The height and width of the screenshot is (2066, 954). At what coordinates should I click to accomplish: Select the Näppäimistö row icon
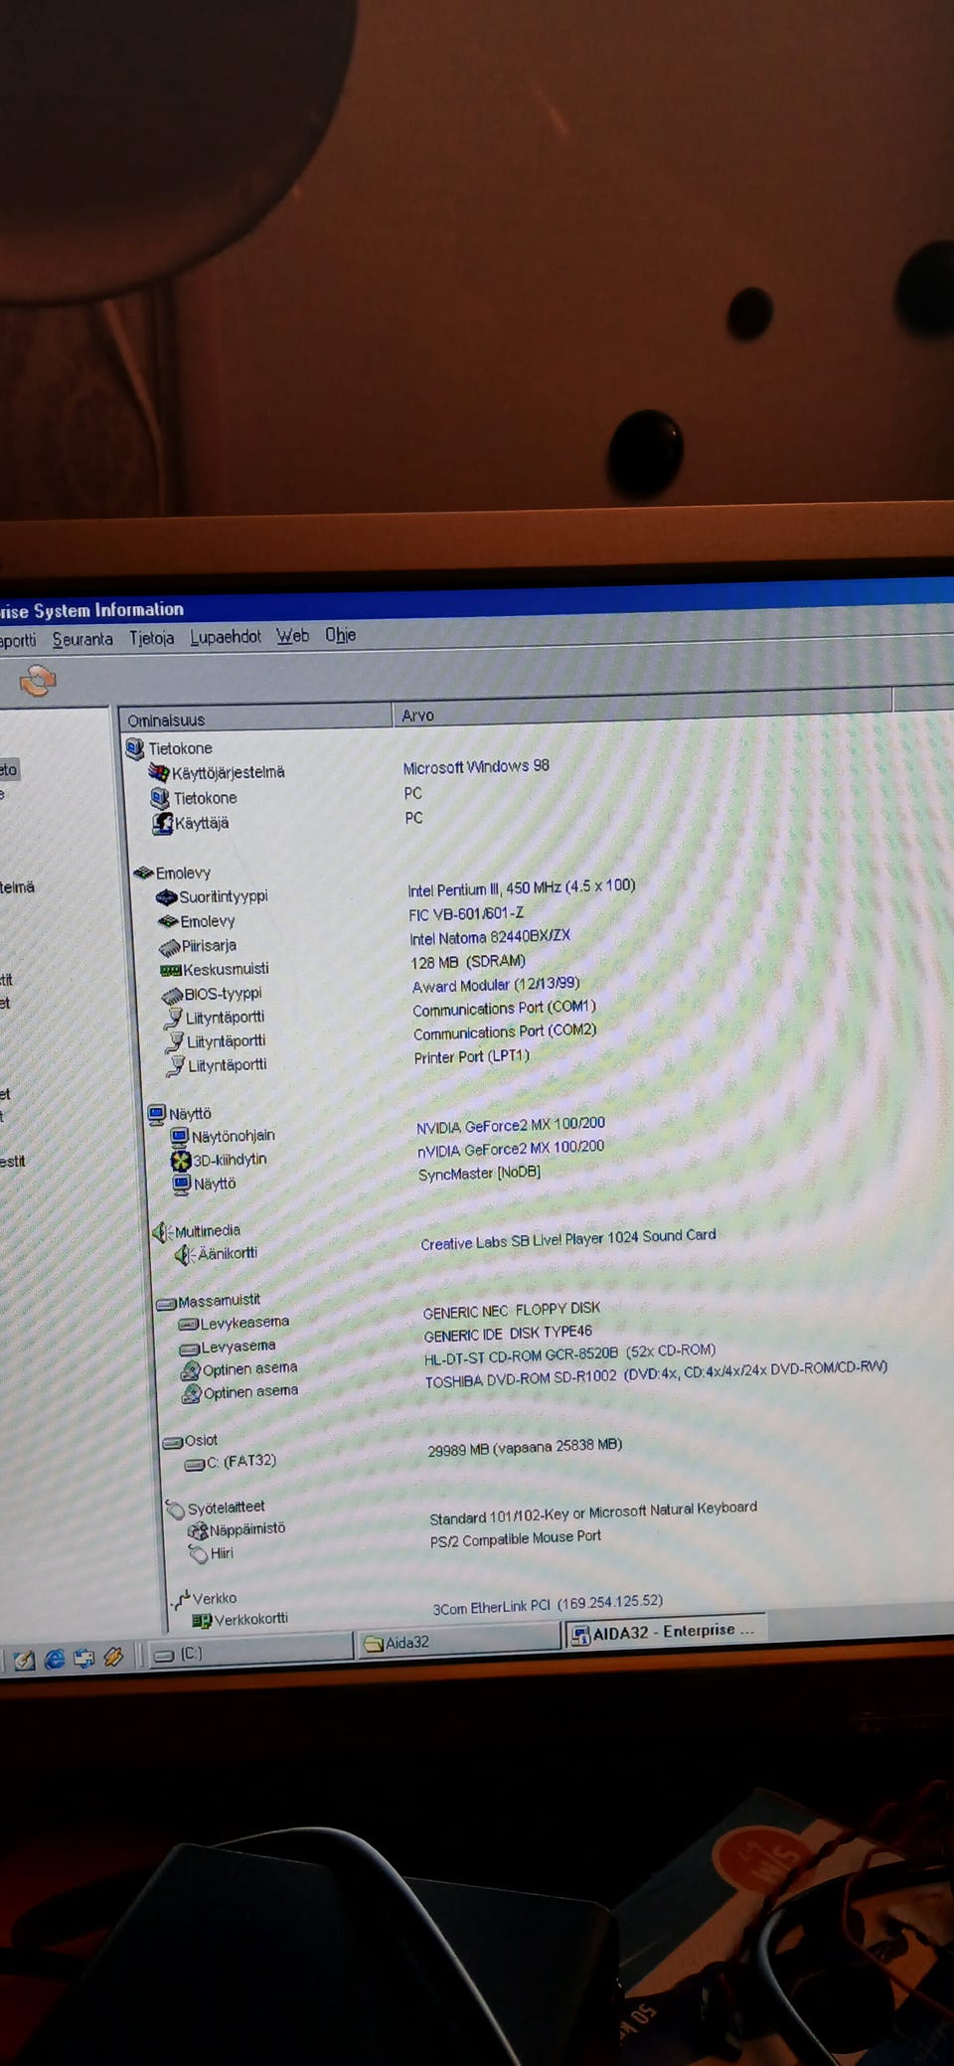(x=198, y=1531)
